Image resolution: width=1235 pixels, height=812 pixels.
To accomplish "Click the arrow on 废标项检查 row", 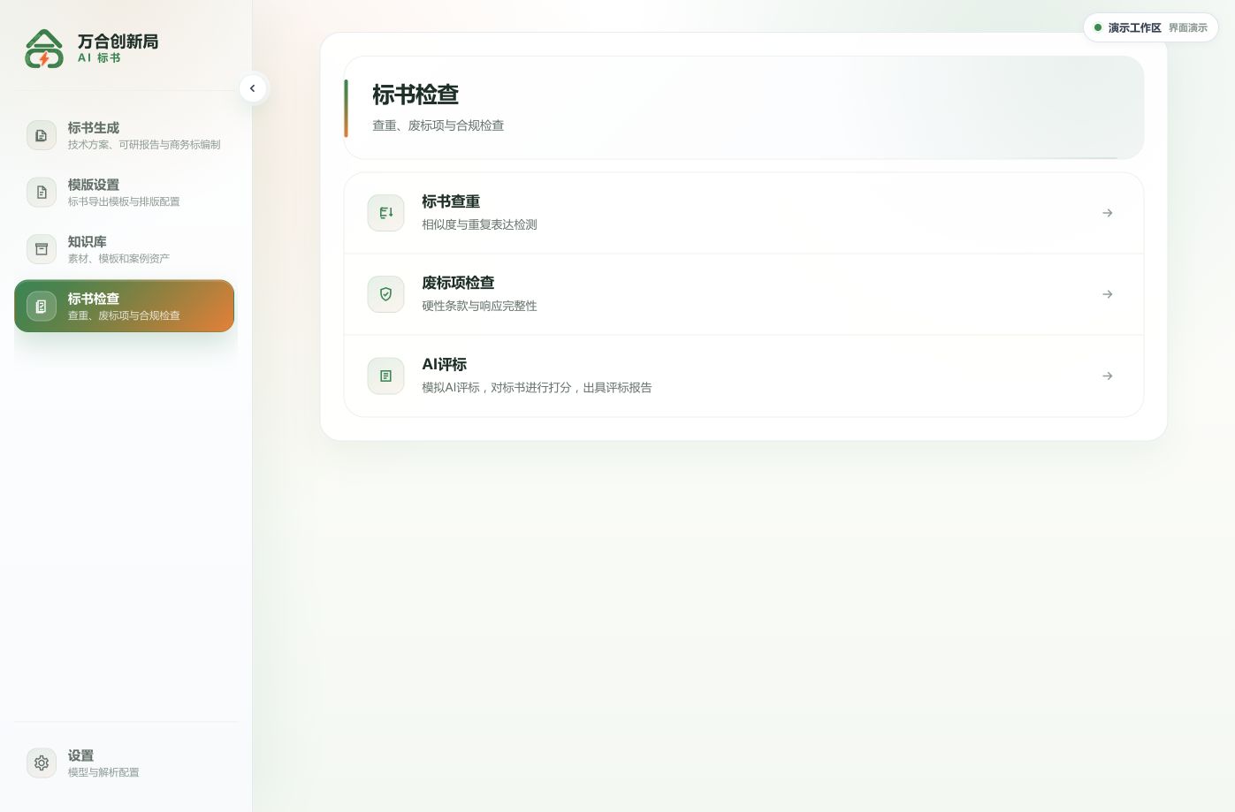I will click(1108, 294).
